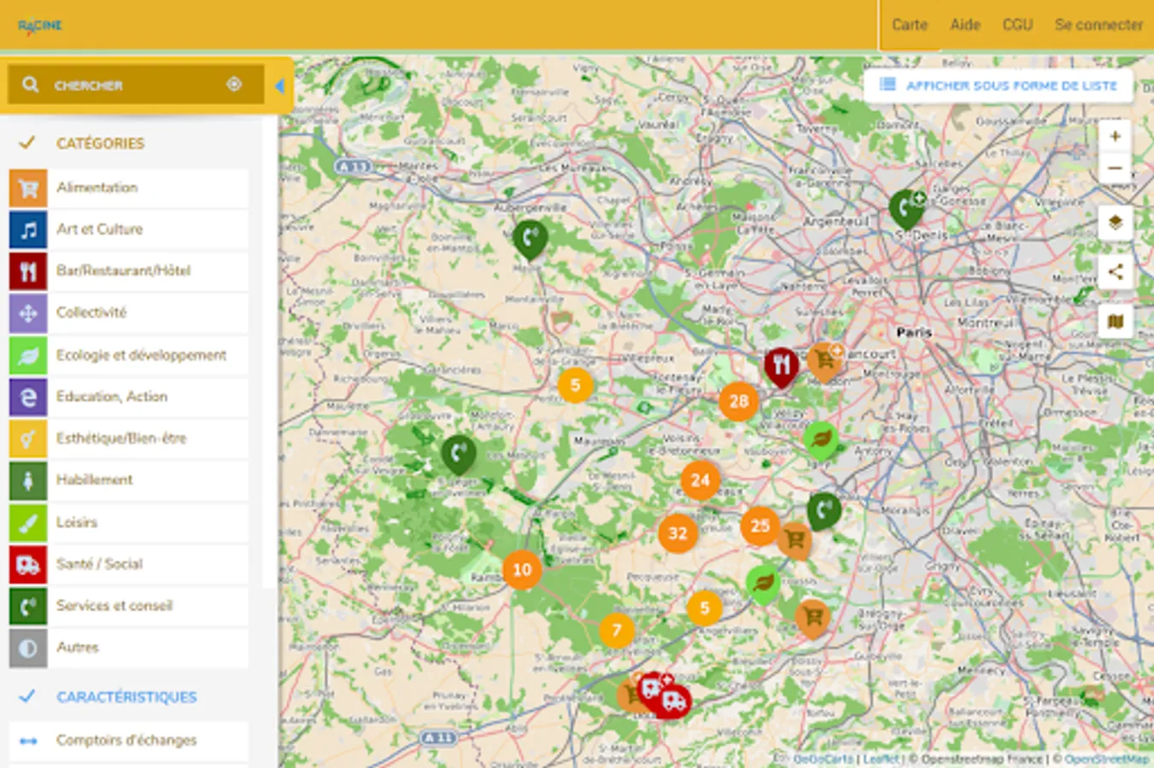
Task: Open the cluster of 7 markers
Action: pyautogui.click(x=617, y=631)
